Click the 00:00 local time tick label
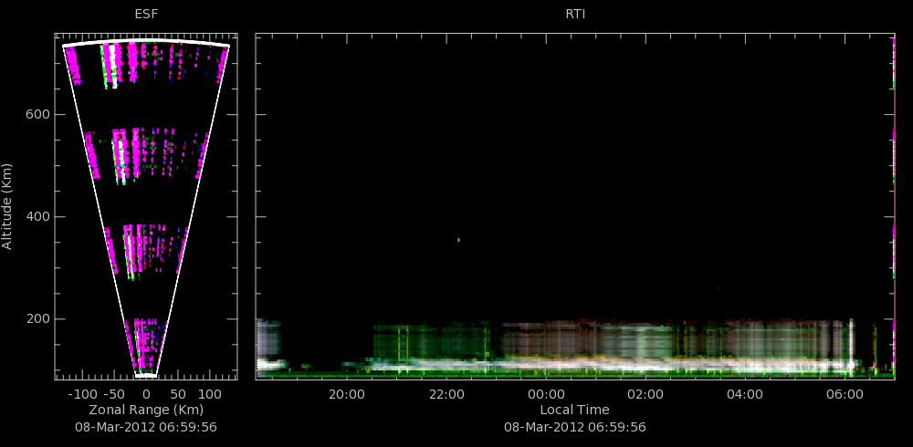The height and width of the screenshot is (447, 913). click(546, 395)
